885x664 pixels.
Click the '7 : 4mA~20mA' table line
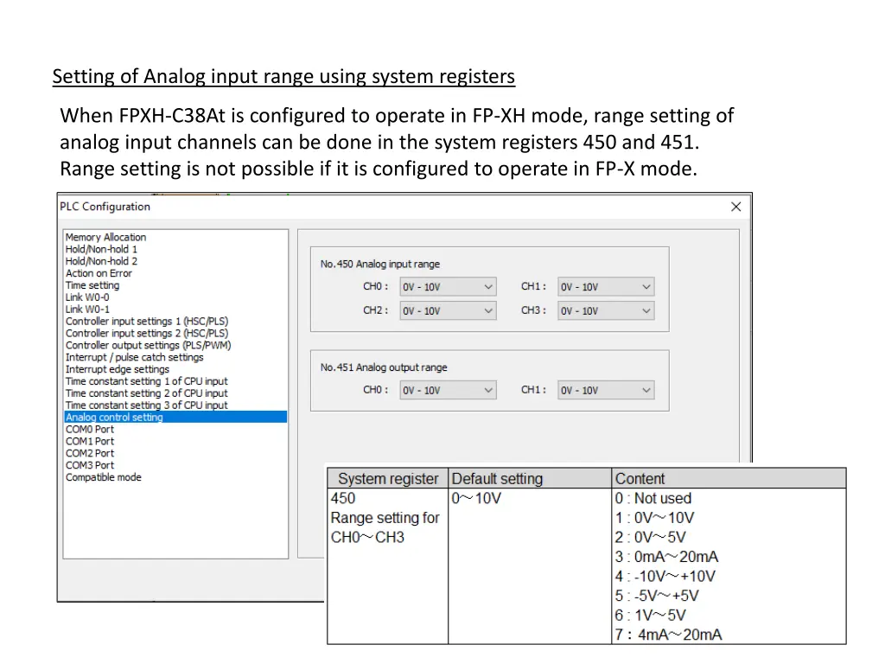(668, 635)
